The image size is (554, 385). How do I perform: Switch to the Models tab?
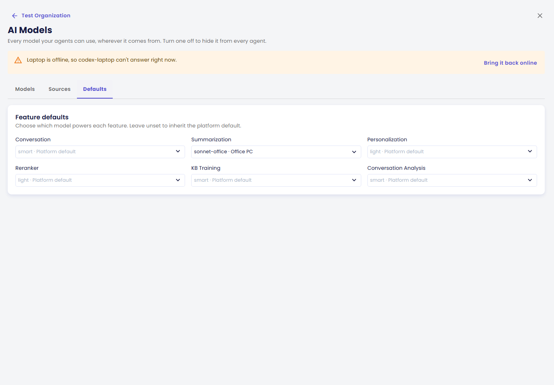click(x=25, y=89)
